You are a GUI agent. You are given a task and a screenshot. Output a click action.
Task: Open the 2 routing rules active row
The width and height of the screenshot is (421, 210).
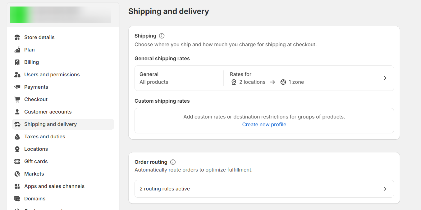click(x=165, y=189)
